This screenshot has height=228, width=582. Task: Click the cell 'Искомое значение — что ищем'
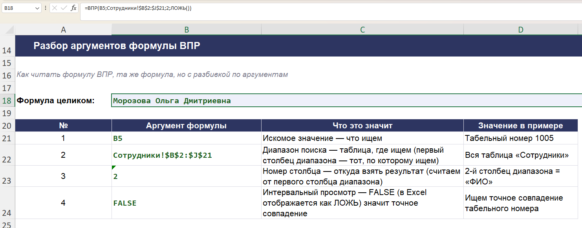[x=362, y=138]
